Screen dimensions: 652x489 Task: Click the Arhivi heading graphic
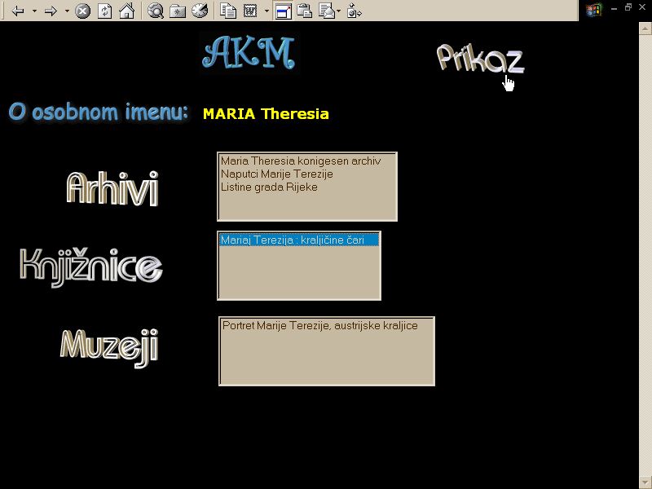(112, 187)
